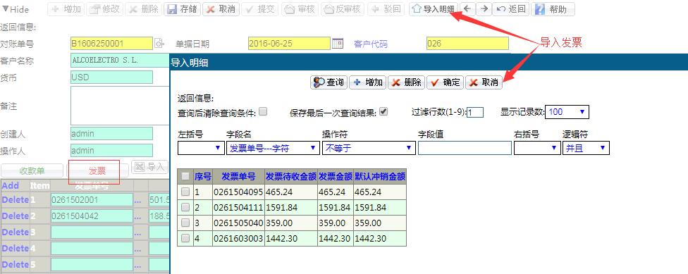This screenshot has height=274, width=688.
Task: Collapse the form with Hide toggle
Action: click(x=16, y=9)
